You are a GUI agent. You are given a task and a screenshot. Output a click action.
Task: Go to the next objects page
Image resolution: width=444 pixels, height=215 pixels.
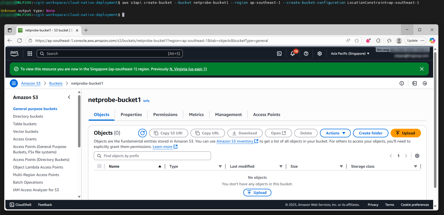pos(406,156)
